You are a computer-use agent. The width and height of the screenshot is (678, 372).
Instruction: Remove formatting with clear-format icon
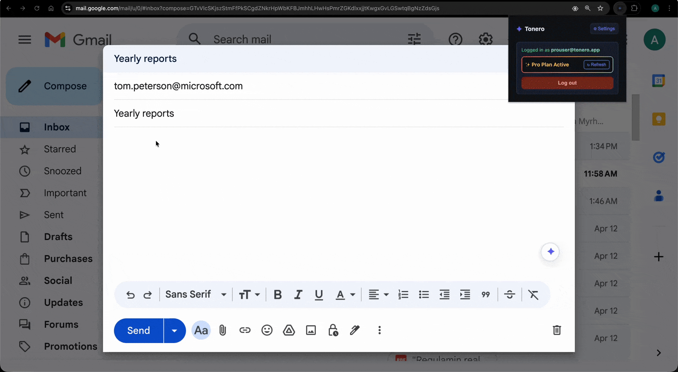533,294
